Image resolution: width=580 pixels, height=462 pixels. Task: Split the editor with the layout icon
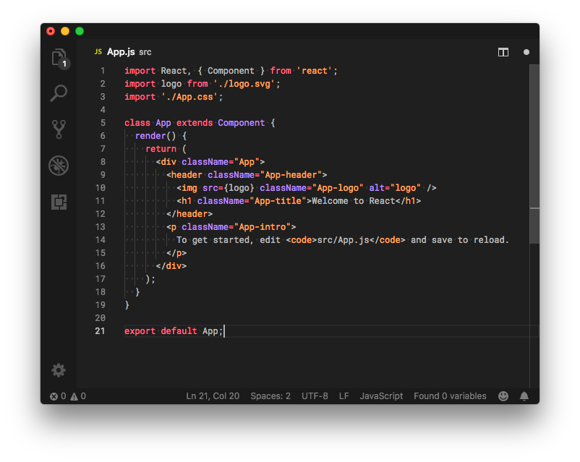coord(503,52)
